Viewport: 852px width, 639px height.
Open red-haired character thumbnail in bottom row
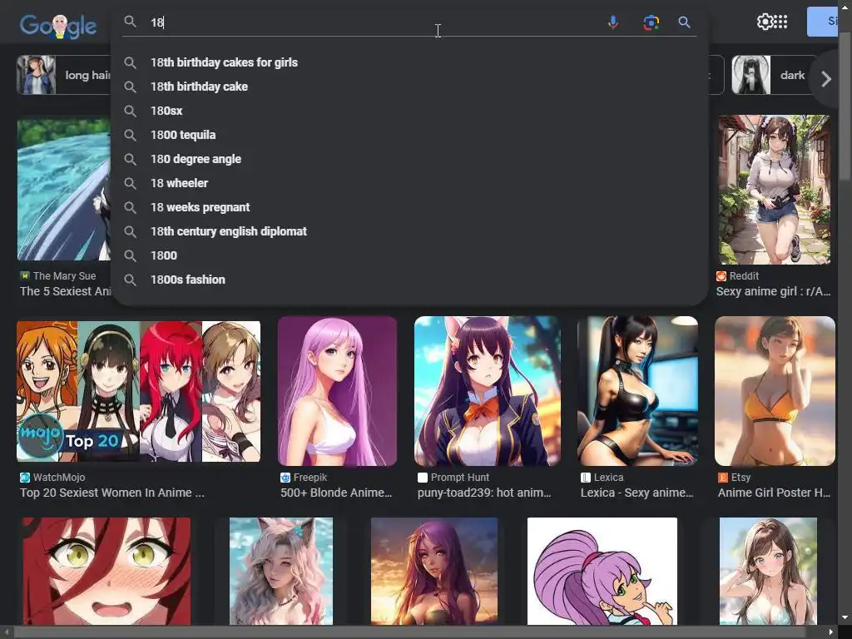pyautogui.click(x=106, y=571)
